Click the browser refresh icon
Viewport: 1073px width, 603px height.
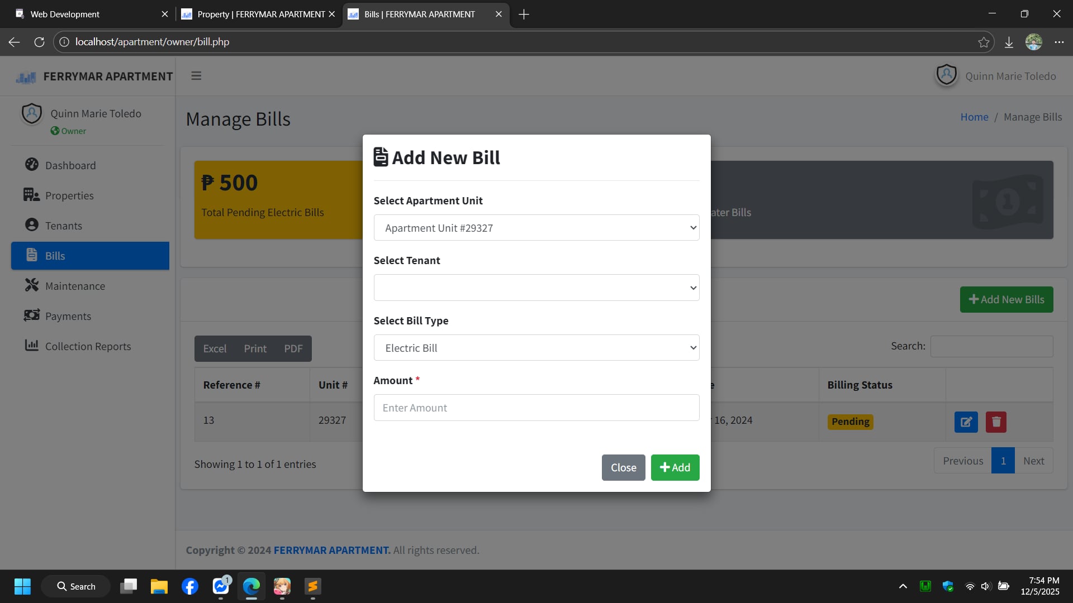coord(39,42)
